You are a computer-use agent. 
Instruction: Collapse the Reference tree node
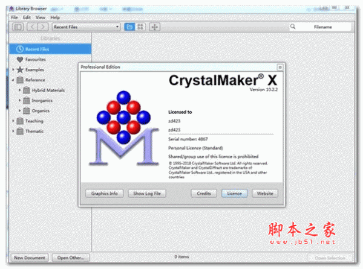click(13, 80)
